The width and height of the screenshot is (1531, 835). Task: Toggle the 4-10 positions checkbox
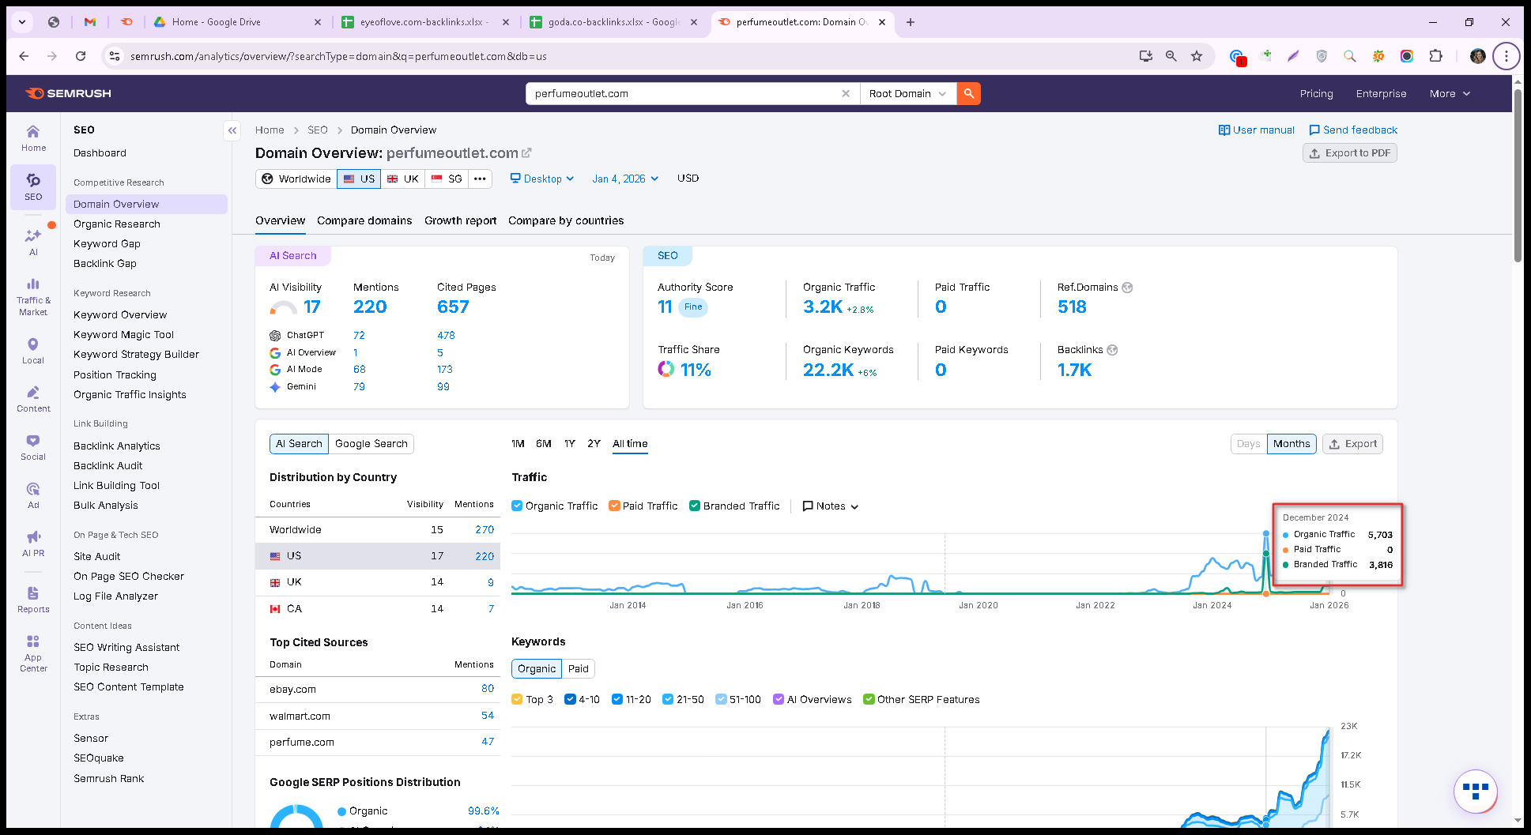point(570,699)
